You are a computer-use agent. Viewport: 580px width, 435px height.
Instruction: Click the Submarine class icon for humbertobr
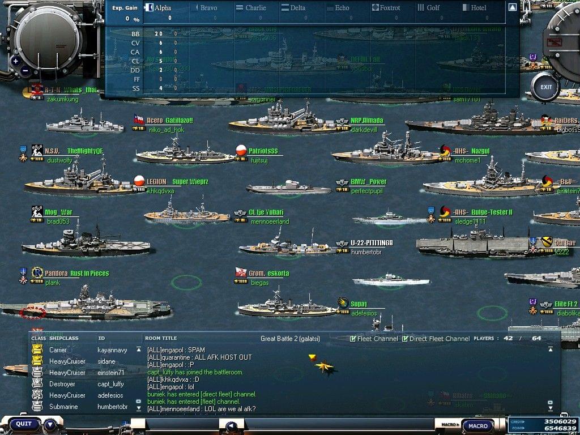[37, 407]
